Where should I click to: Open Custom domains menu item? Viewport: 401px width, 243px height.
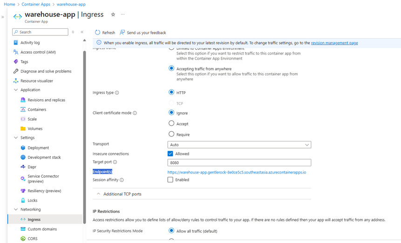pyautogui.click(x=42, y=229)
